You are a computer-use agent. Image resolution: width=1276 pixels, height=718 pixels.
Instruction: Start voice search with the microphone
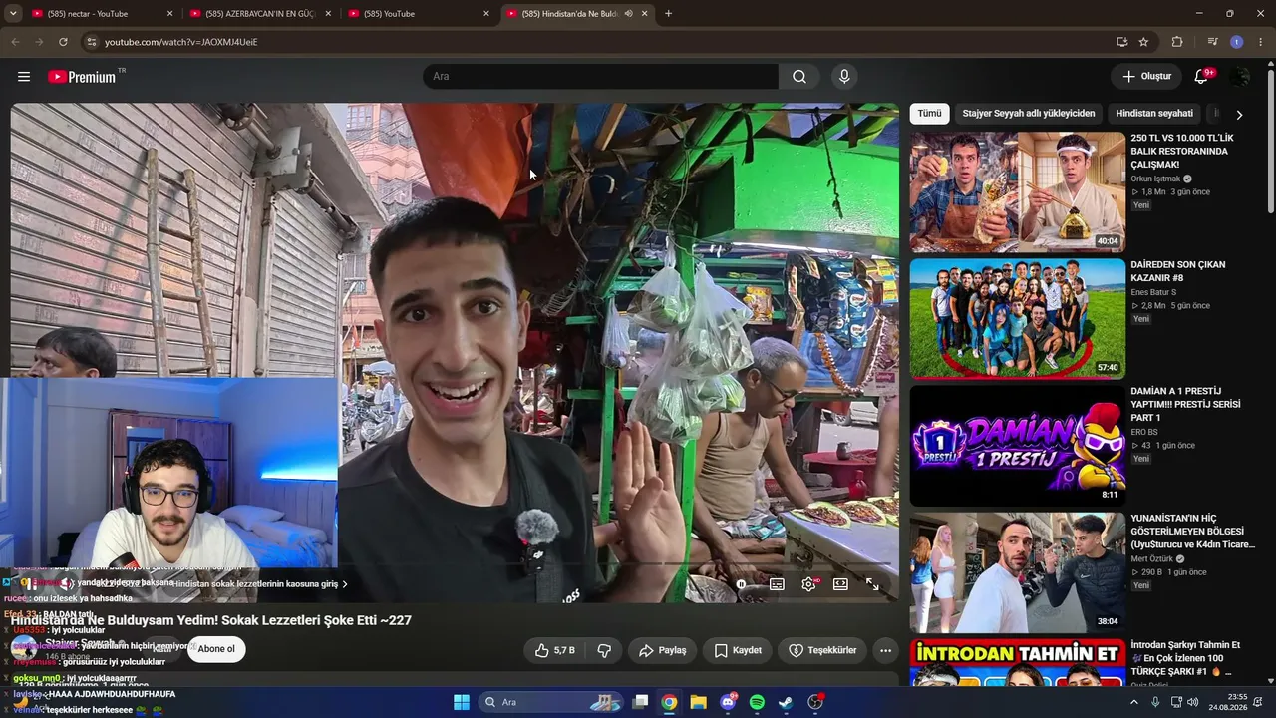(x=844, y=77)
